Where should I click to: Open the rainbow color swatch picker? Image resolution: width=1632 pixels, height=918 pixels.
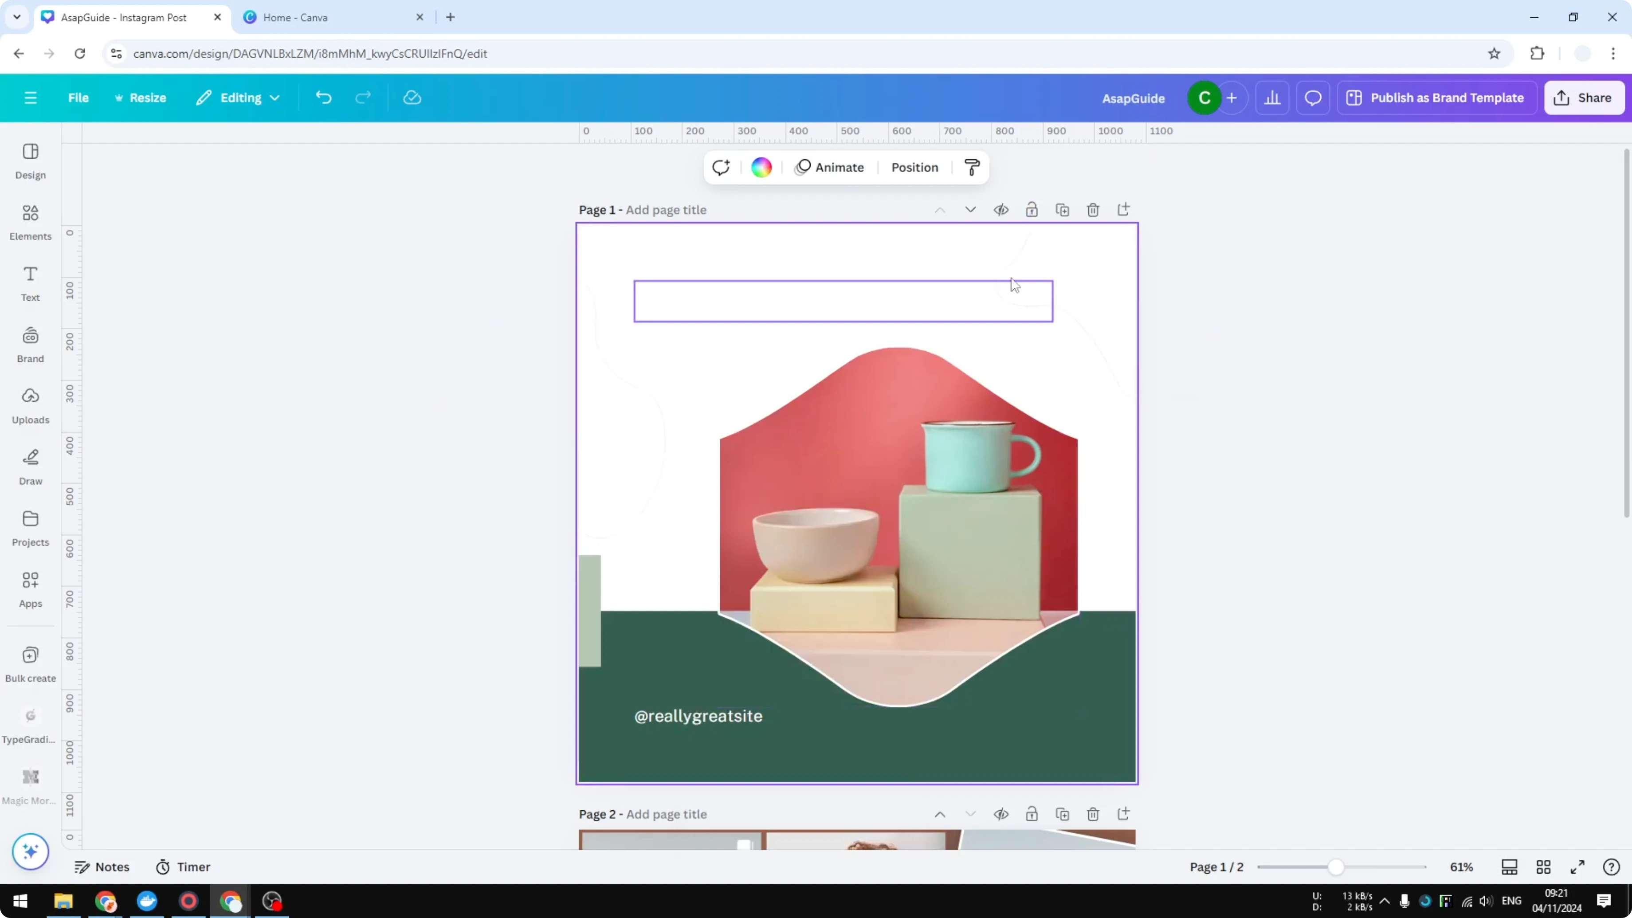click(x=761, y=167)
